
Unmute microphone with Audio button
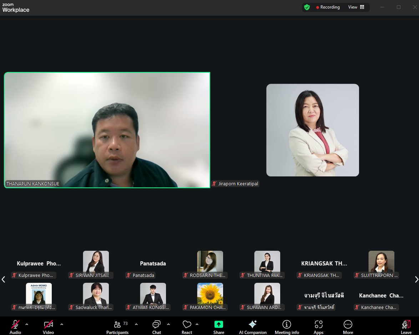point(15,327)
